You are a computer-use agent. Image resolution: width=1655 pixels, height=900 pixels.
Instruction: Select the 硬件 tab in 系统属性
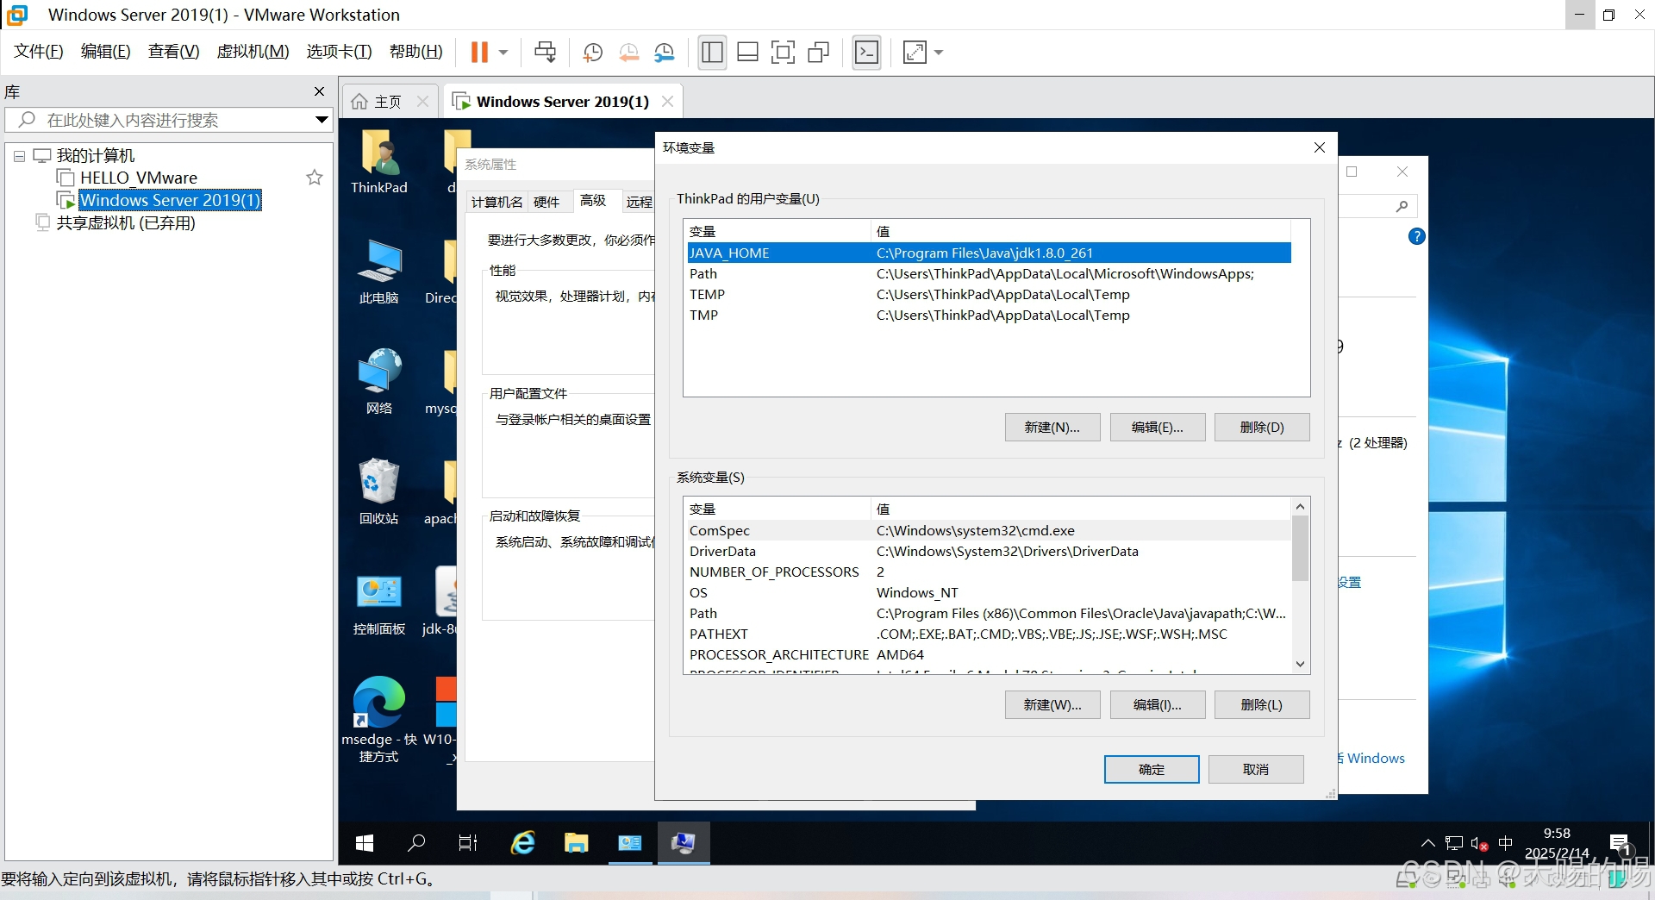pos(546,202)
